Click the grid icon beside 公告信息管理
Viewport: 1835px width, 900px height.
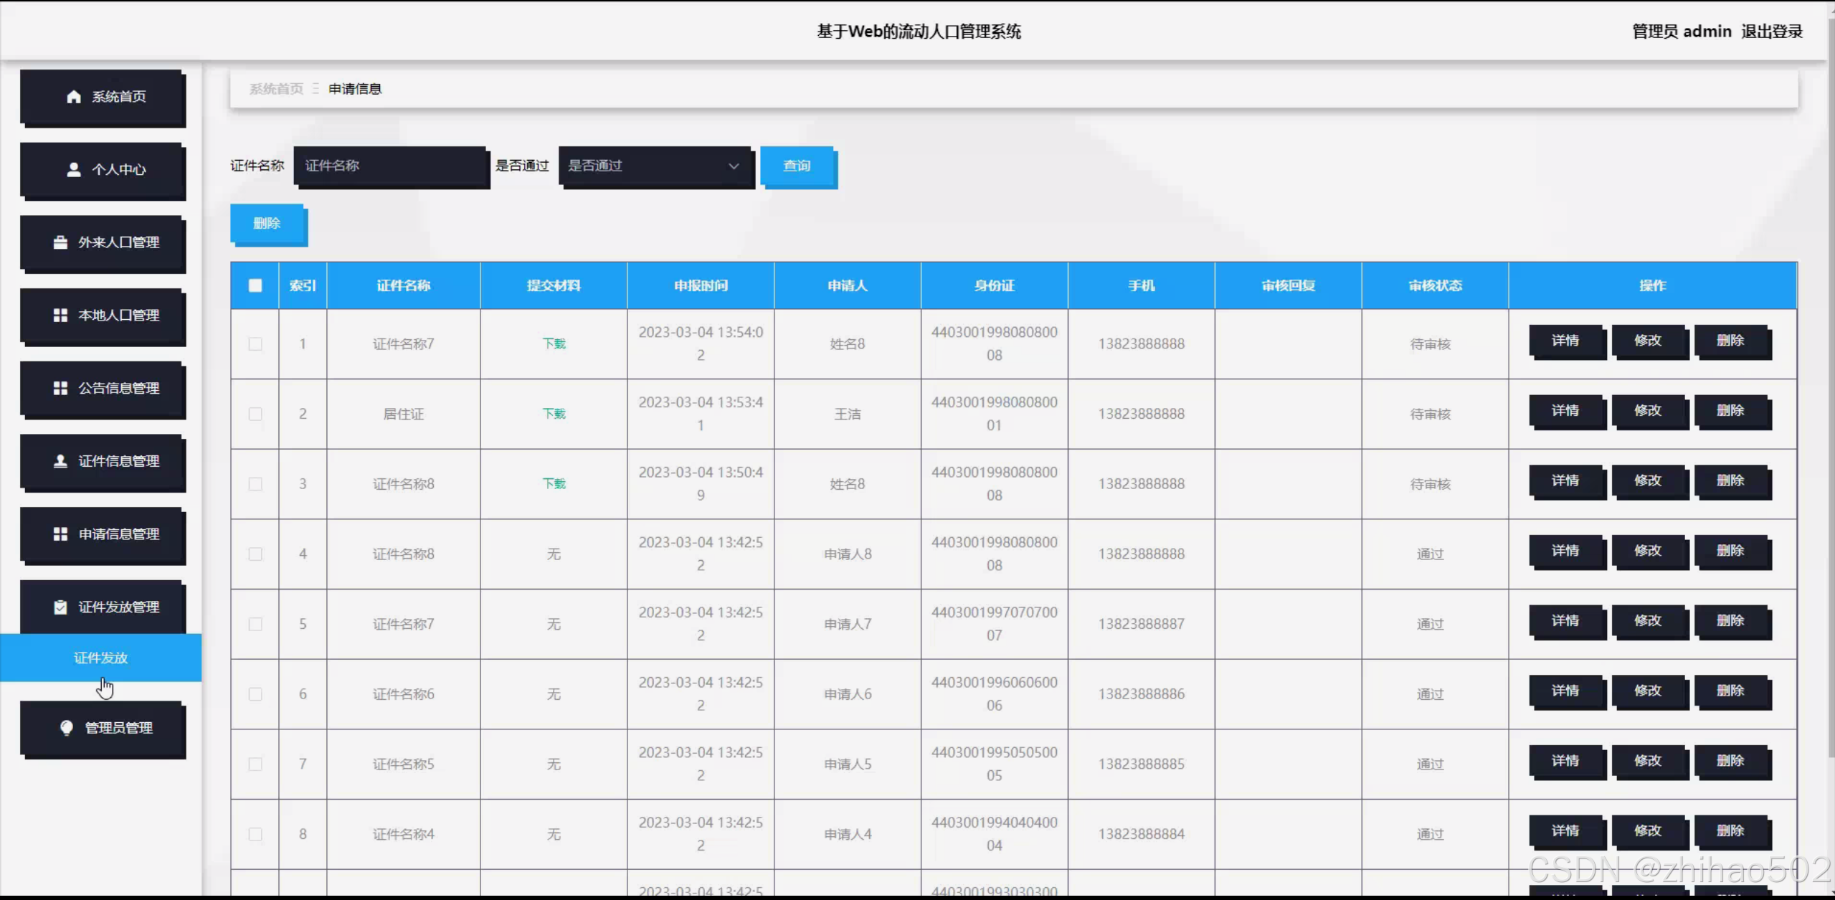(61, 388)
